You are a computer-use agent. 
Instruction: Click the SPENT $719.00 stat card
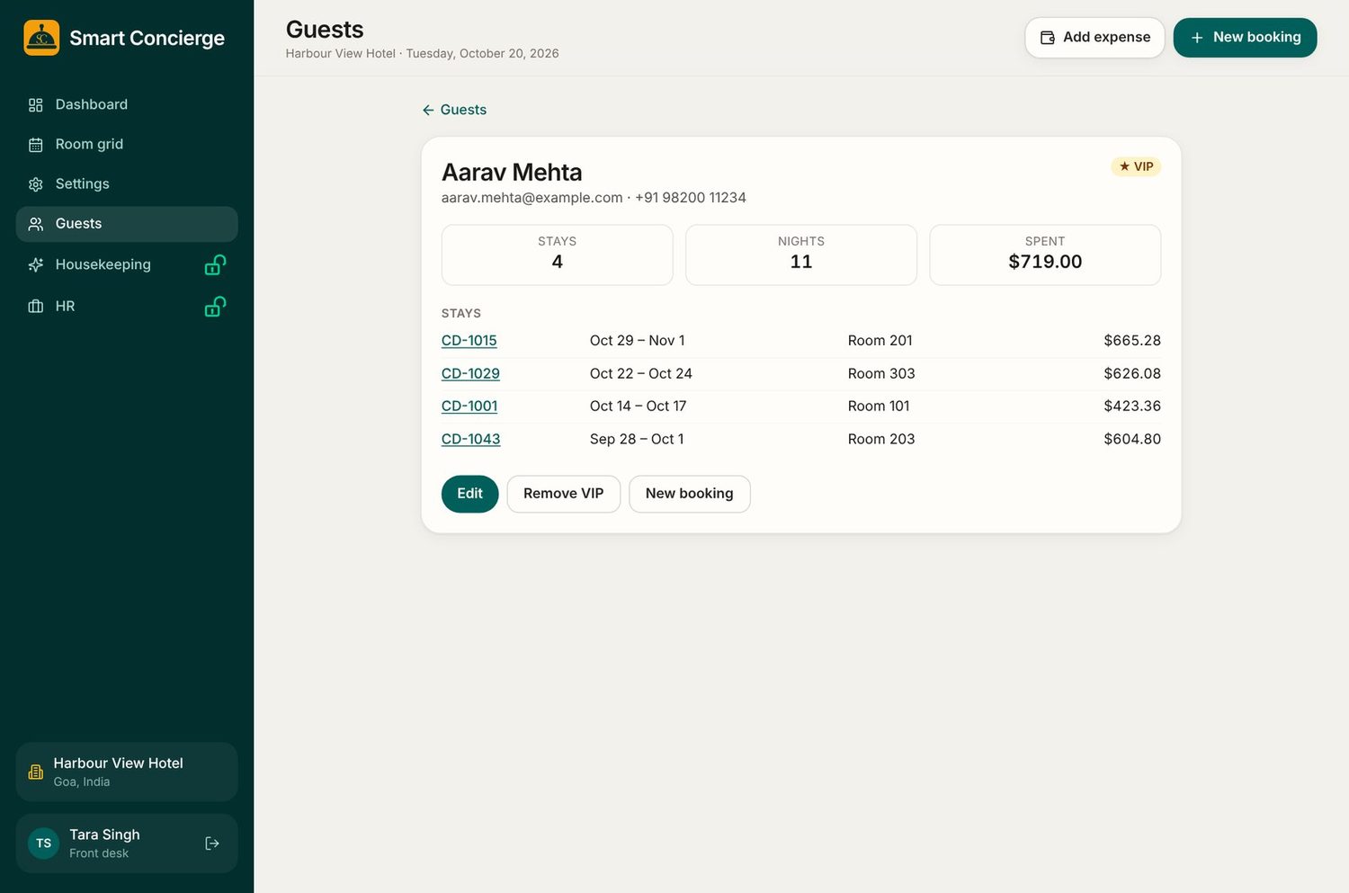point(1045,255)
